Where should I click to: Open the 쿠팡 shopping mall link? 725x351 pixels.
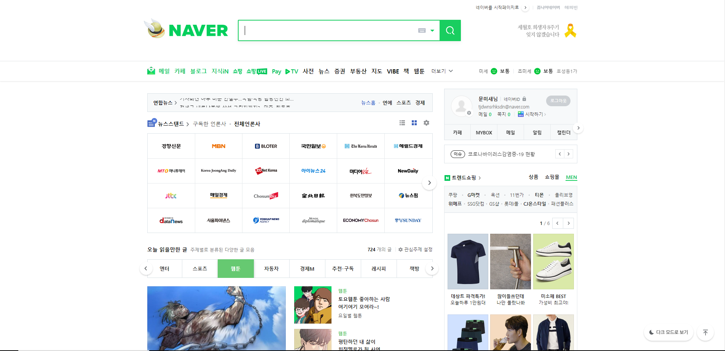[x=453, y=195]
